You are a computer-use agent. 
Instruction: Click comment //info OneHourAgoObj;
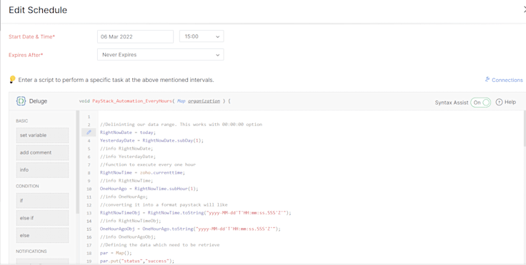coord(128,237)
